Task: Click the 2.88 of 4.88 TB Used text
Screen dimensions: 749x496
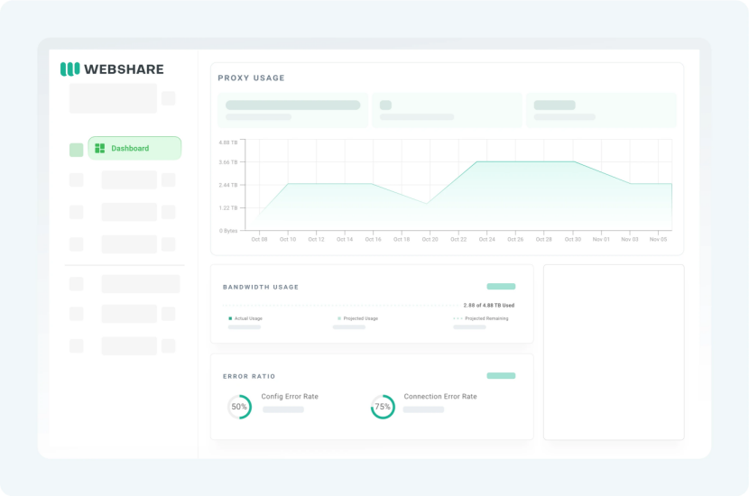Action: [488, 305]
